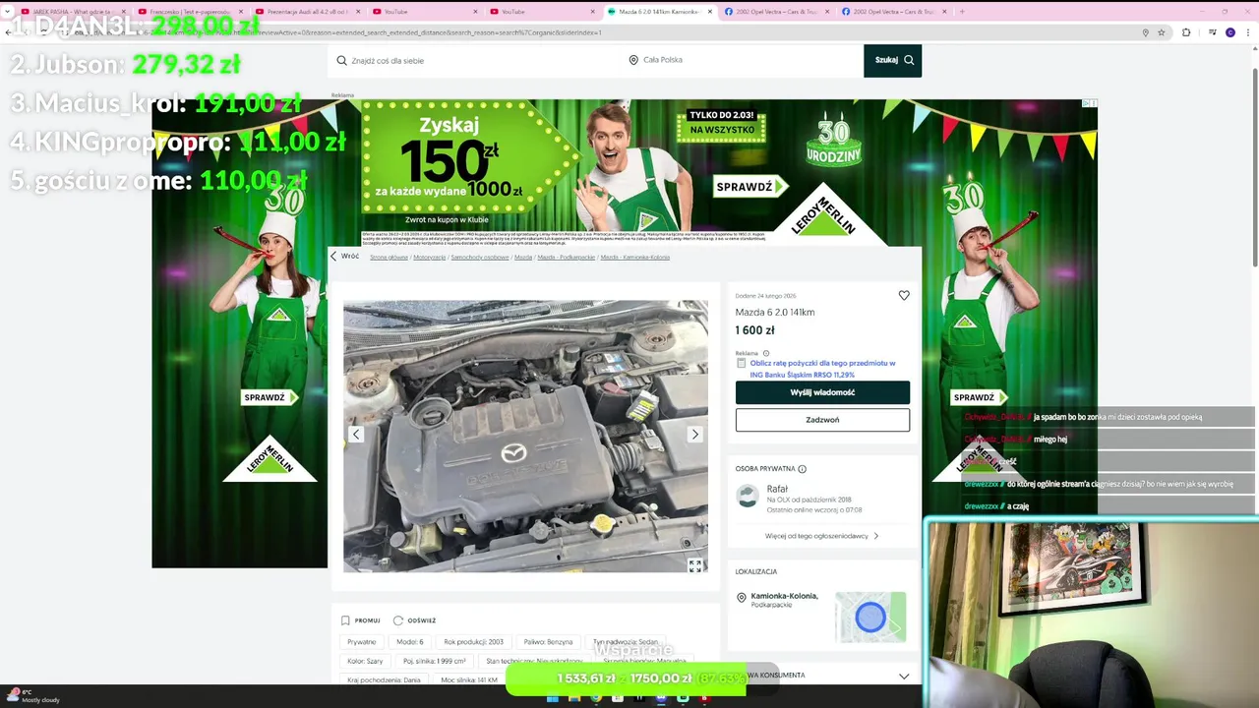This screenshot has height=708, width=1259.
Task: Click the Wróć back arrow
Action: (x=333, y=256)
